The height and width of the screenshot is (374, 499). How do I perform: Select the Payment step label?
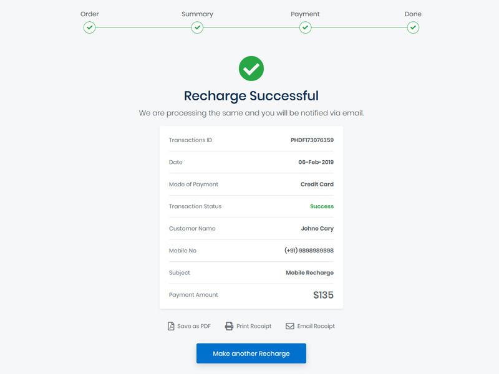305,14
